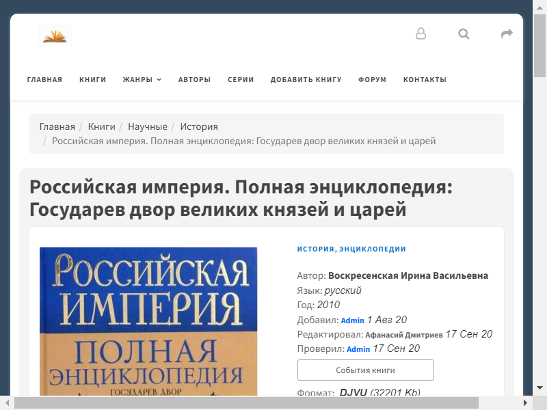This screenshot has width=547, height=410.
Task: Click the current page title in breadcrumb
Action: (244, 141)
